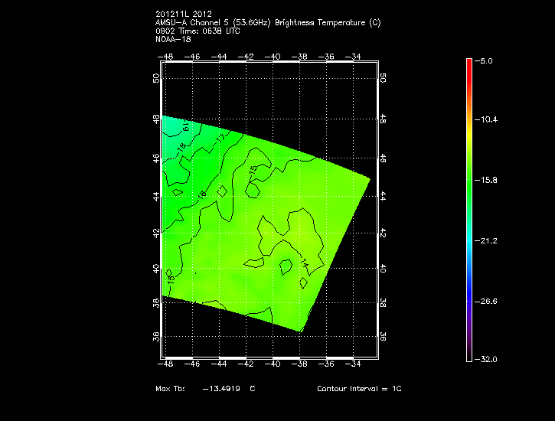Image resolution: width=555 pixels, height=421 pixels.
Task: Click the -32.0 label at color bar bottom
Action: [489, 359]
